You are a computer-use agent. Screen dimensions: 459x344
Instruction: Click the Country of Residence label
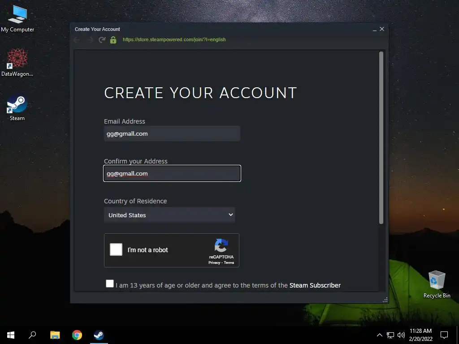click(135, 201)
